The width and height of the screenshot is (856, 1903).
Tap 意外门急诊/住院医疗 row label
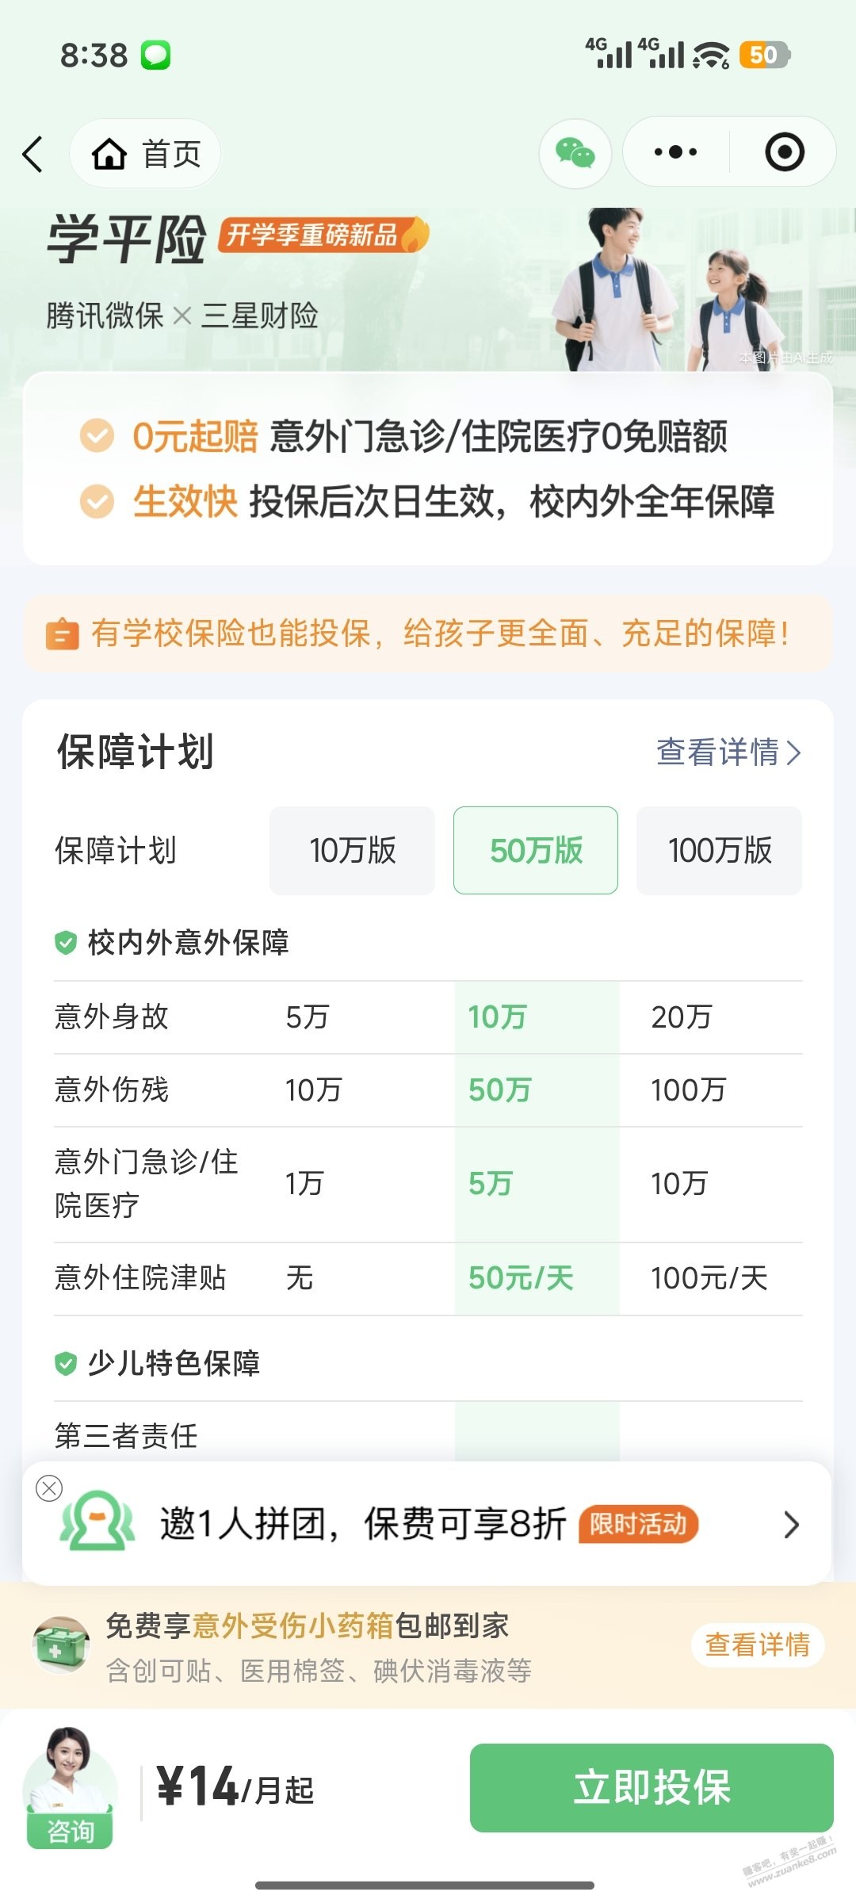(x=147, y=1184)
